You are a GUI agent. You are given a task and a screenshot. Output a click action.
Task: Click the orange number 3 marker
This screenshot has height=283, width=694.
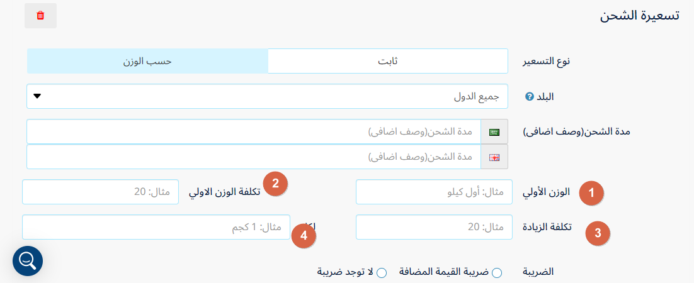coord(598,233)
